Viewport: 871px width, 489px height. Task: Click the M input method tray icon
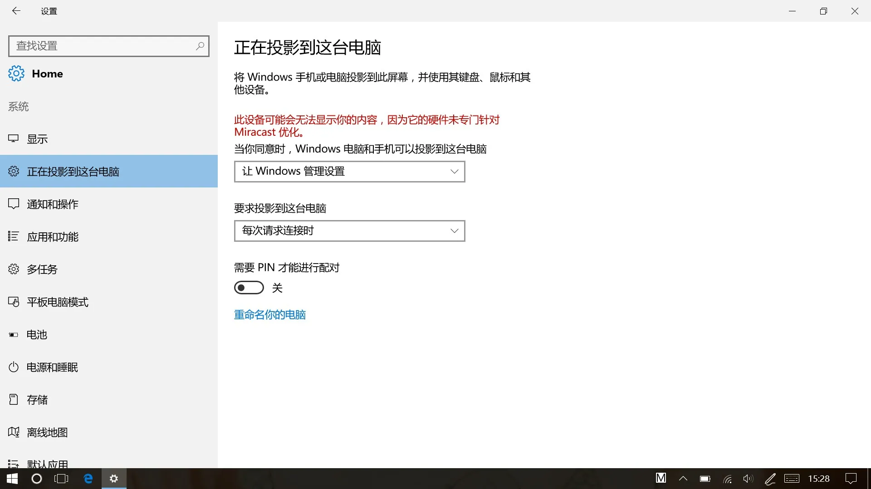tap(661, 478)
